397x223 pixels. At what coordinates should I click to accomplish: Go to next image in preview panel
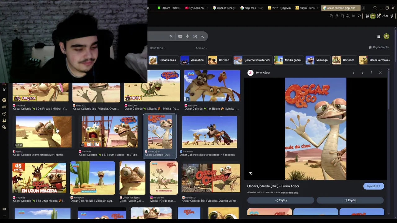pos(362,73)
